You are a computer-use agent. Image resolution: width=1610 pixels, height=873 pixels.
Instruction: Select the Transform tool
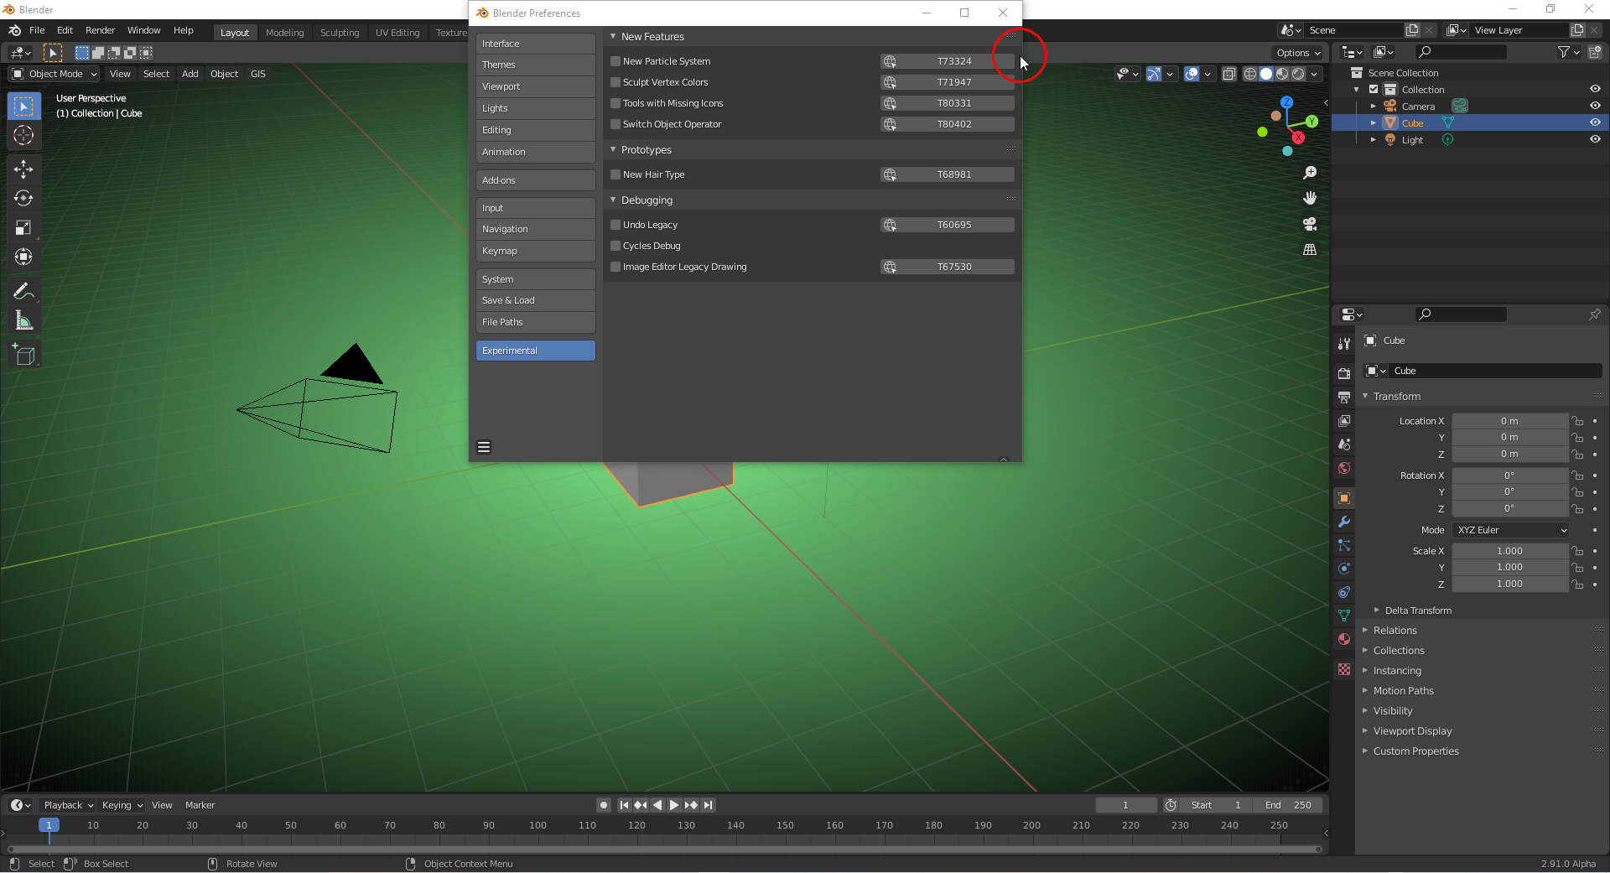pos(23,257)
